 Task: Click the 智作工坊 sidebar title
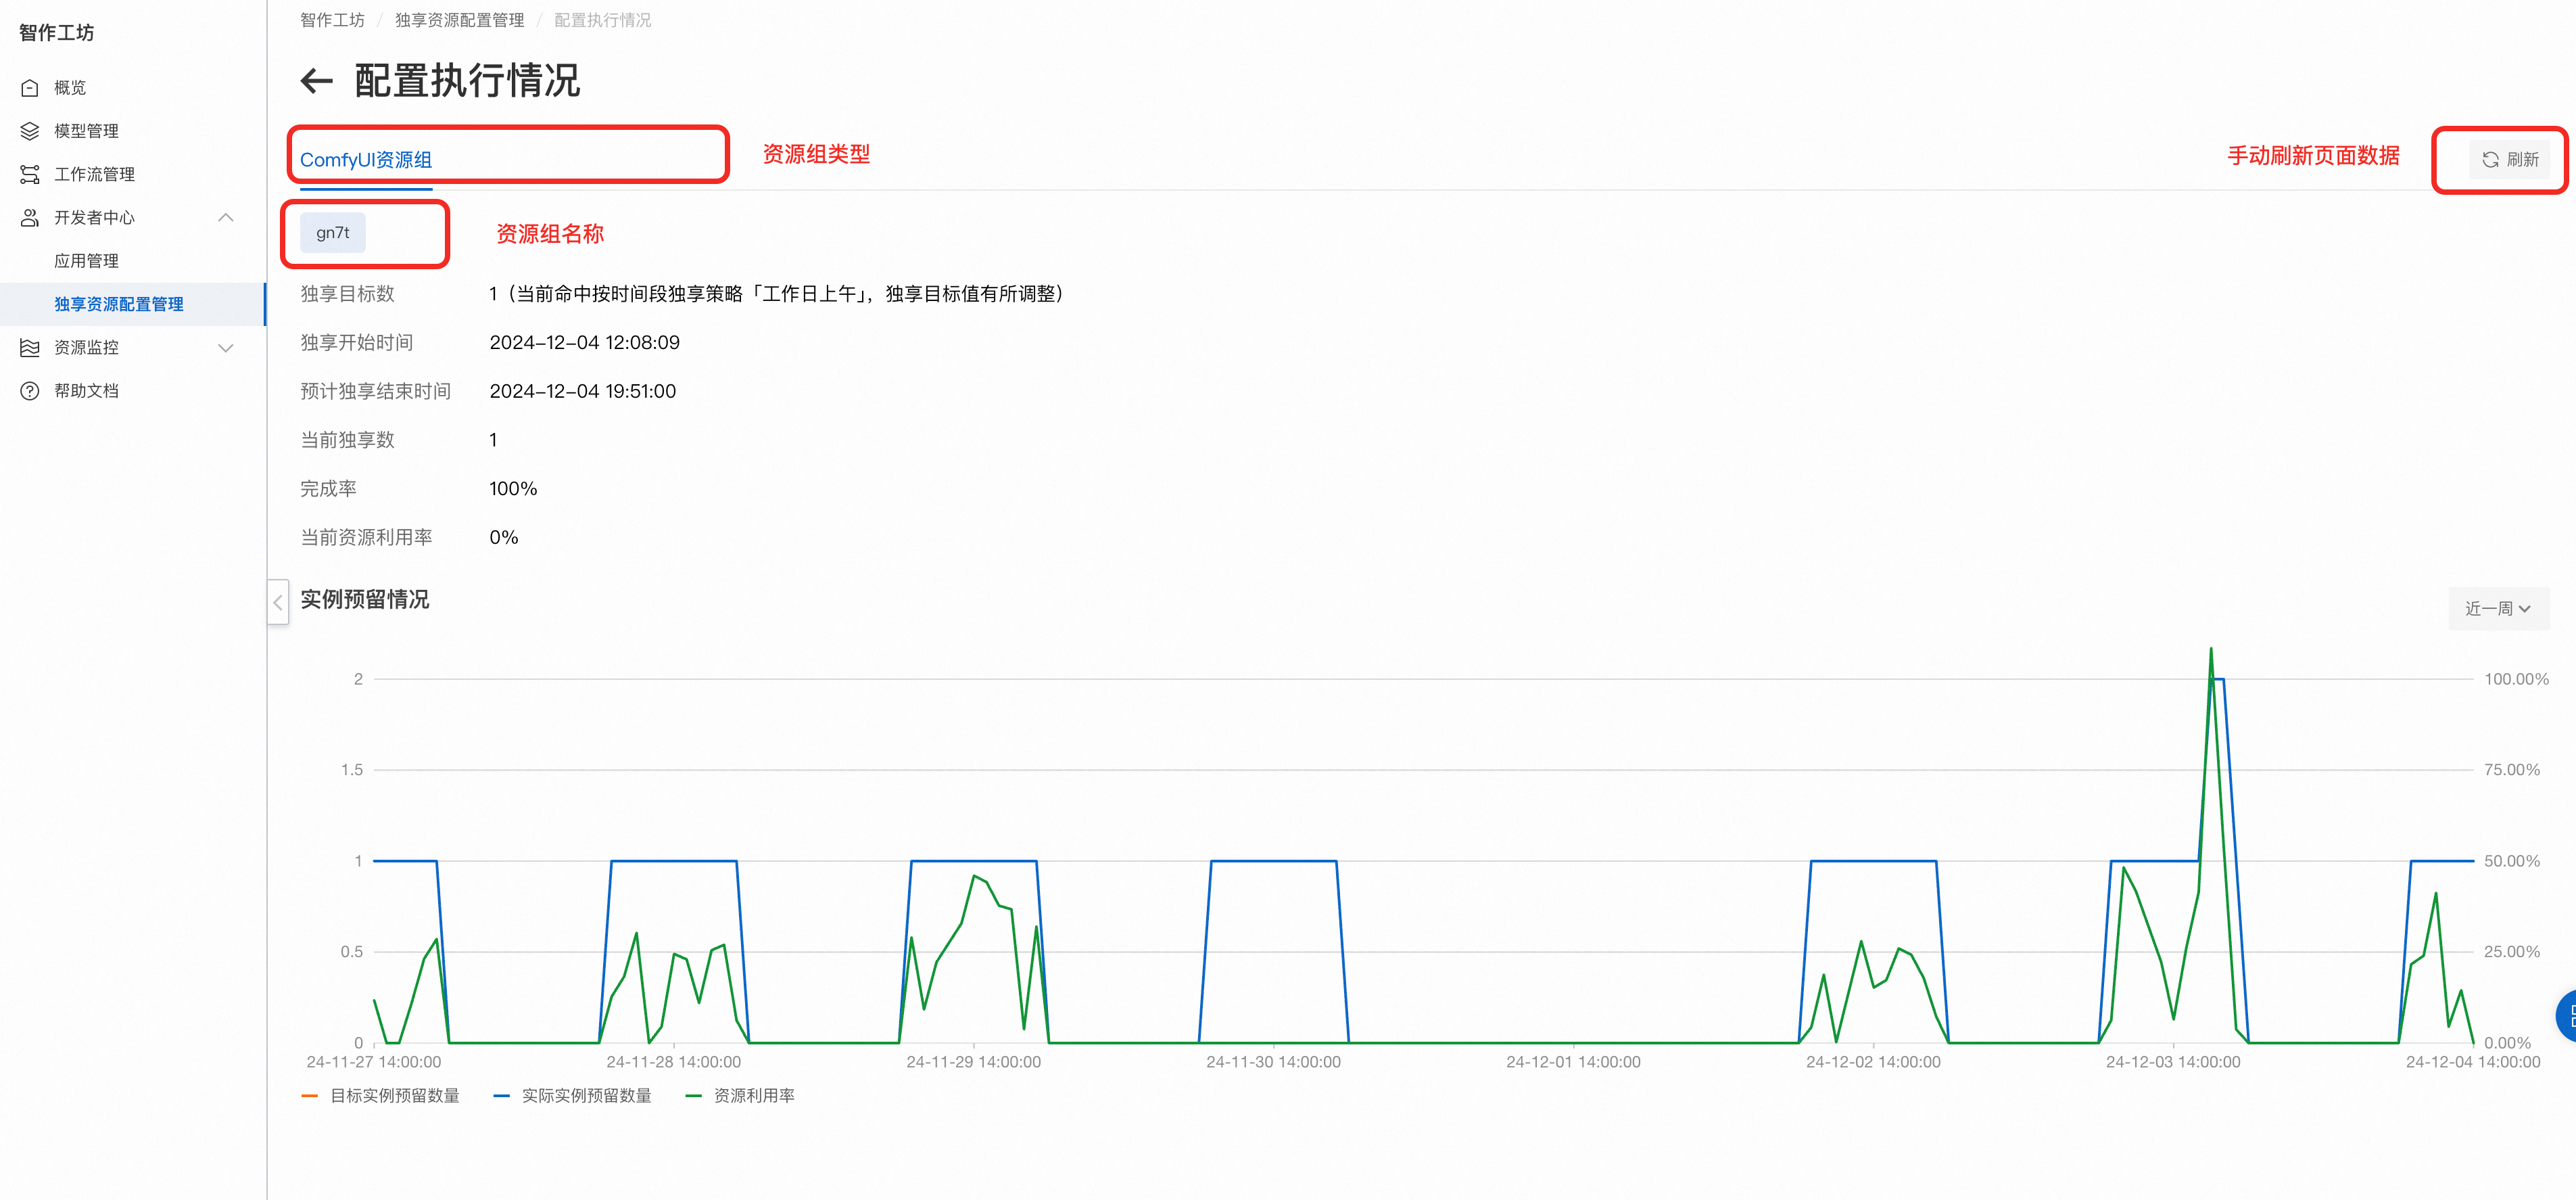[57, 33]
